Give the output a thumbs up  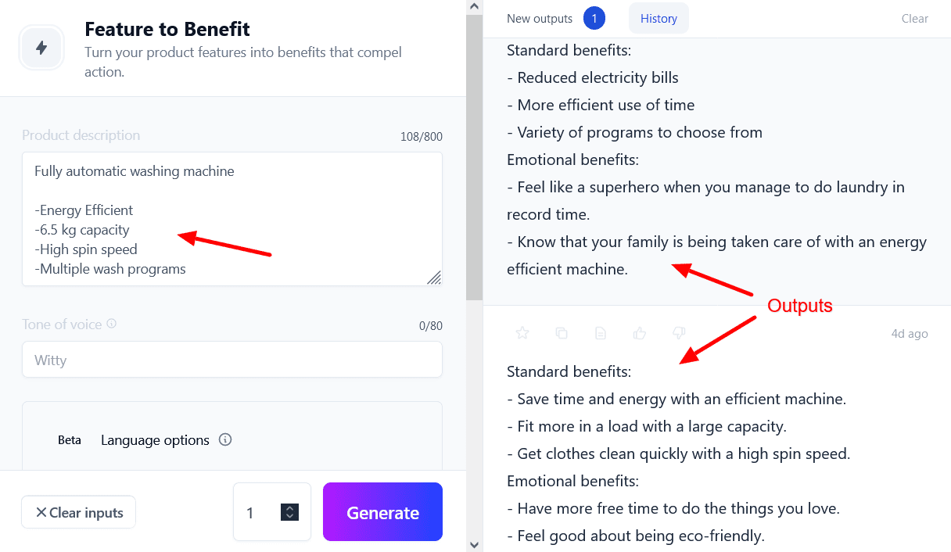point(640,333)
